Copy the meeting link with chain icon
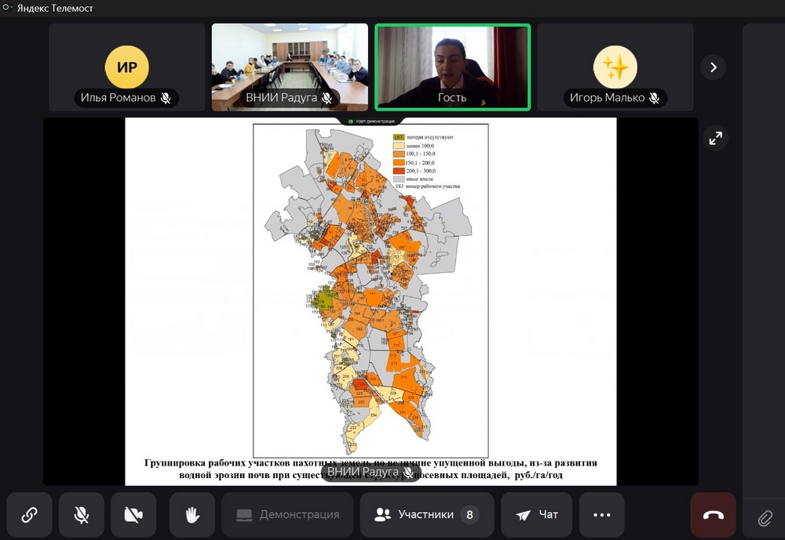The width and height of the screenshot is (785, 540). 29,515
